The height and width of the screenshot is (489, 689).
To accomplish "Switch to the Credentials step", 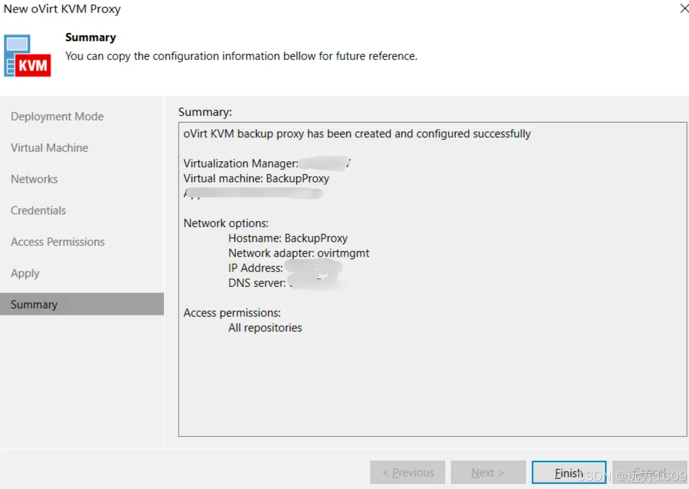I will click(38, 210).
